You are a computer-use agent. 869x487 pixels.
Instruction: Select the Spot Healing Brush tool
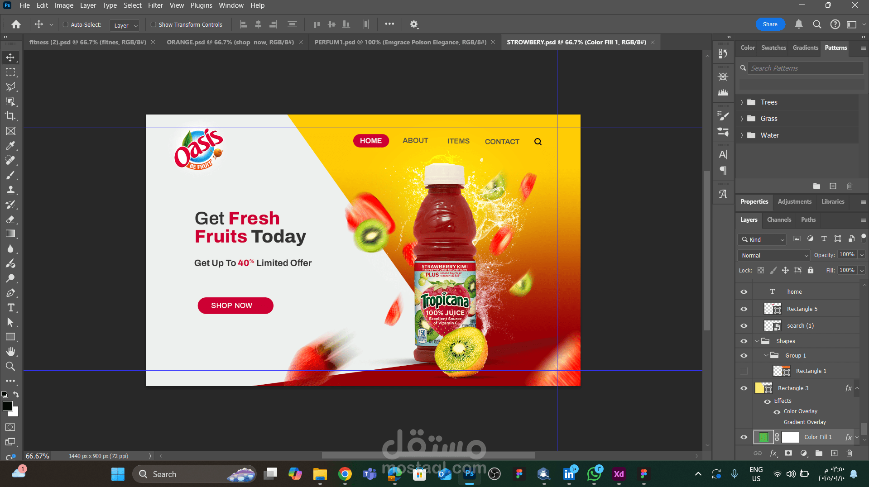click(10, 160)
